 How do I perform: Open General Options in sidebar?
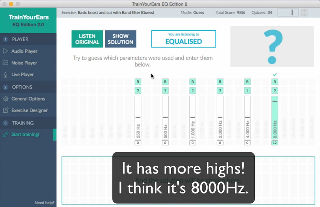tap(28, 99)
